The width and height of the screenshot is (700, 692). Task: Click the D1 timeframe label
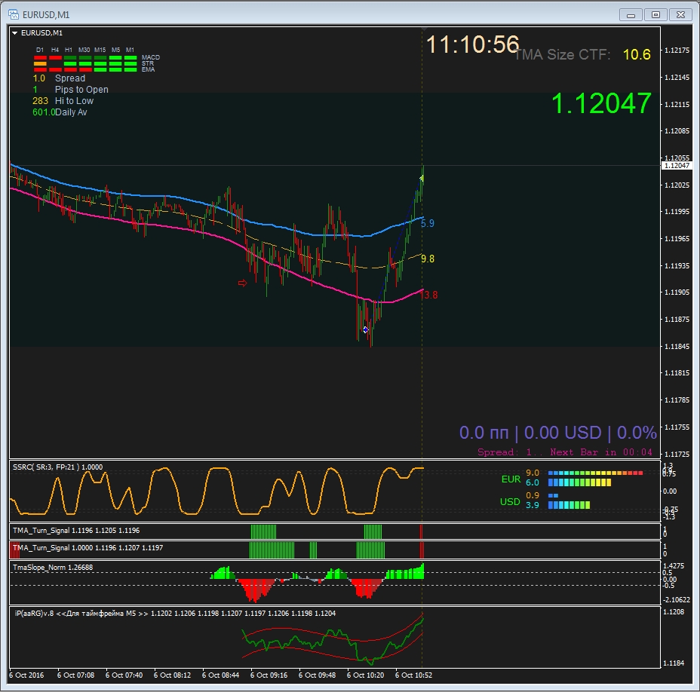tap(40, 50)
